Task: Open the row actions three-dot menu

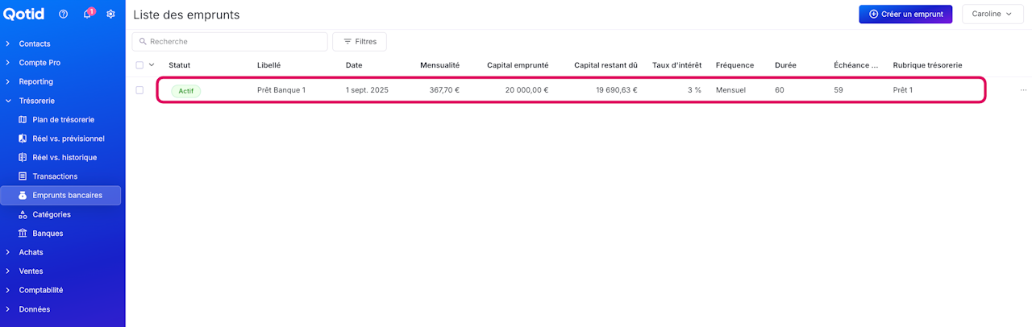Action: [x=1024, y=90]
